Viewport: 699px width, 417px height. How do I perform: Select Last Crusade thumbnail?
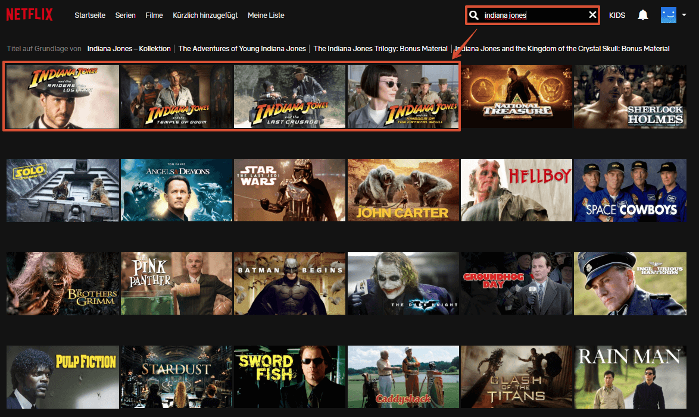pyautogui.click(x=290, y=97)
